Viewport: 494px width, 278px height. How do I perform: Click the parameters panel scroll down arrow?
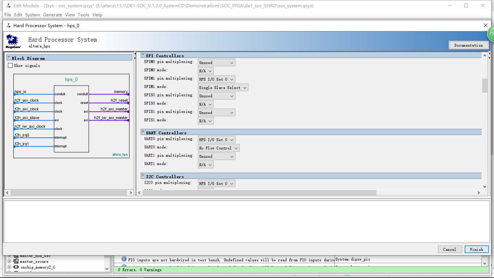tap(485, 187)
